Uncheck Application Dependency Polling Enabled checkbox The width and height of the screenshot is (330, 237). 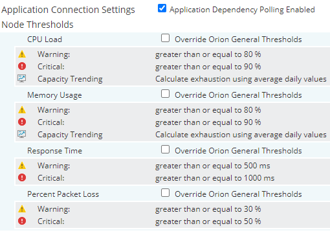click(x=162, y=8)
